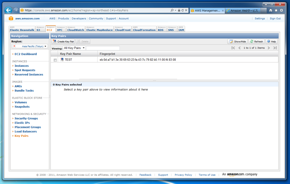Click the key pair filter text field
The width and height of the screenshot is (290, 184).
[103, 48]
